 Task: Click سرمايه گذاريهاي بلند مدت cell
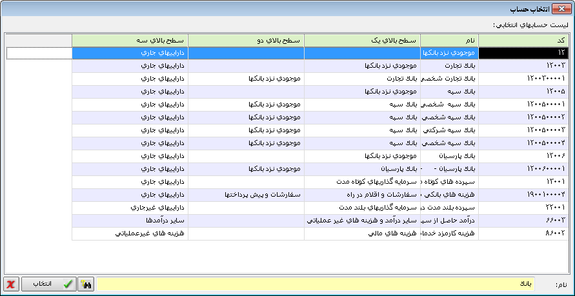tap(362, 208)
